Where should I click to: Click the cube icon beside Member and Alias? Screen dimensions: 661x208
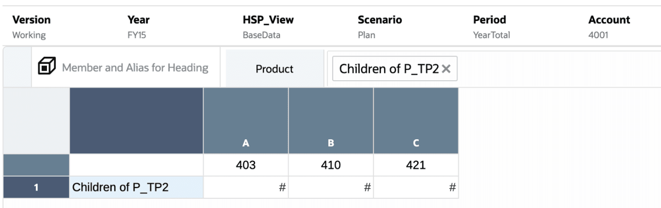[x=45, y=68]
